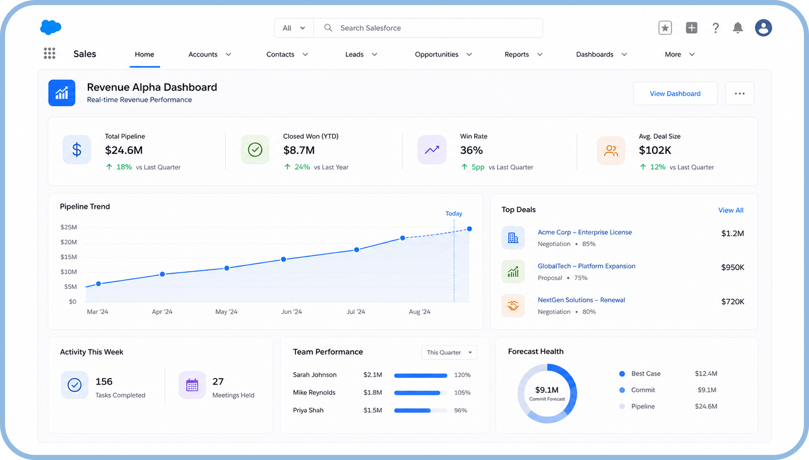Click the Best Case legend dot
Image resolution: width=809 pixels, height=460 pixels.
coord(622,374)
